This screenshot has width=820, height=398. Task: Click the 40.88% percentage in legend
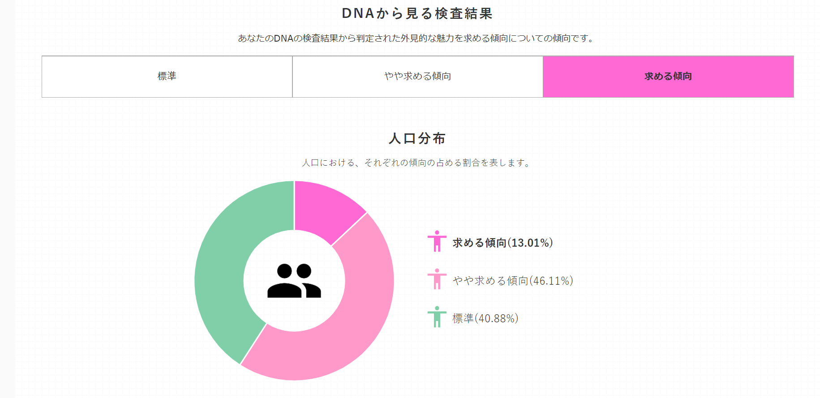[x=496, y=318]
